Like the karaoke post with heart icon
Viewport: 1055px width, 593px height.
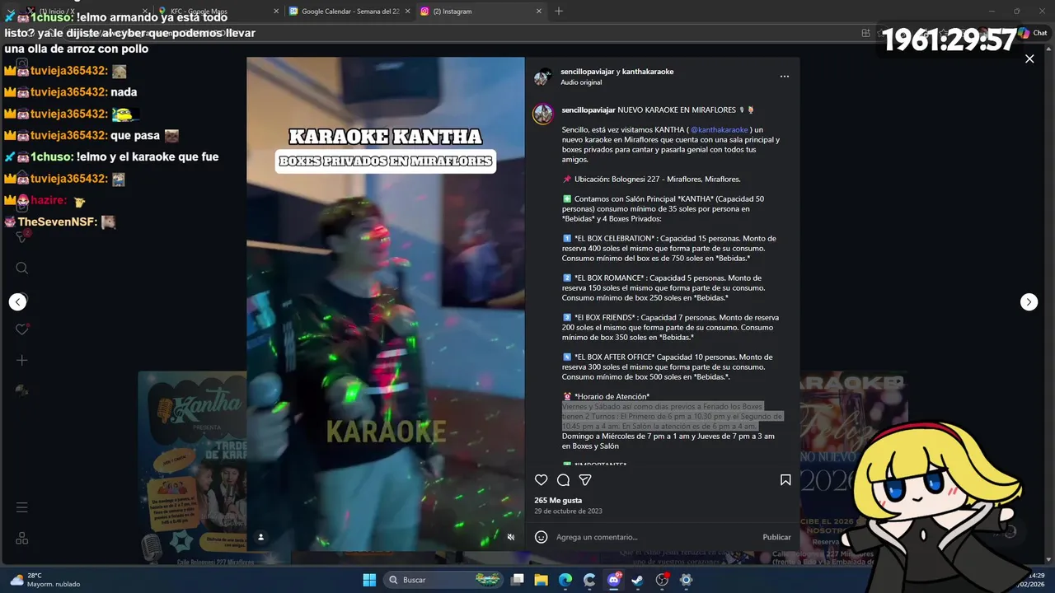click(x=542, y=480)
